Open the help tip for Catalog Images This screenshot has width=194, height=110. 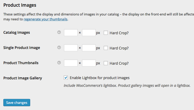pyautogui.click(x=59, y=32)
